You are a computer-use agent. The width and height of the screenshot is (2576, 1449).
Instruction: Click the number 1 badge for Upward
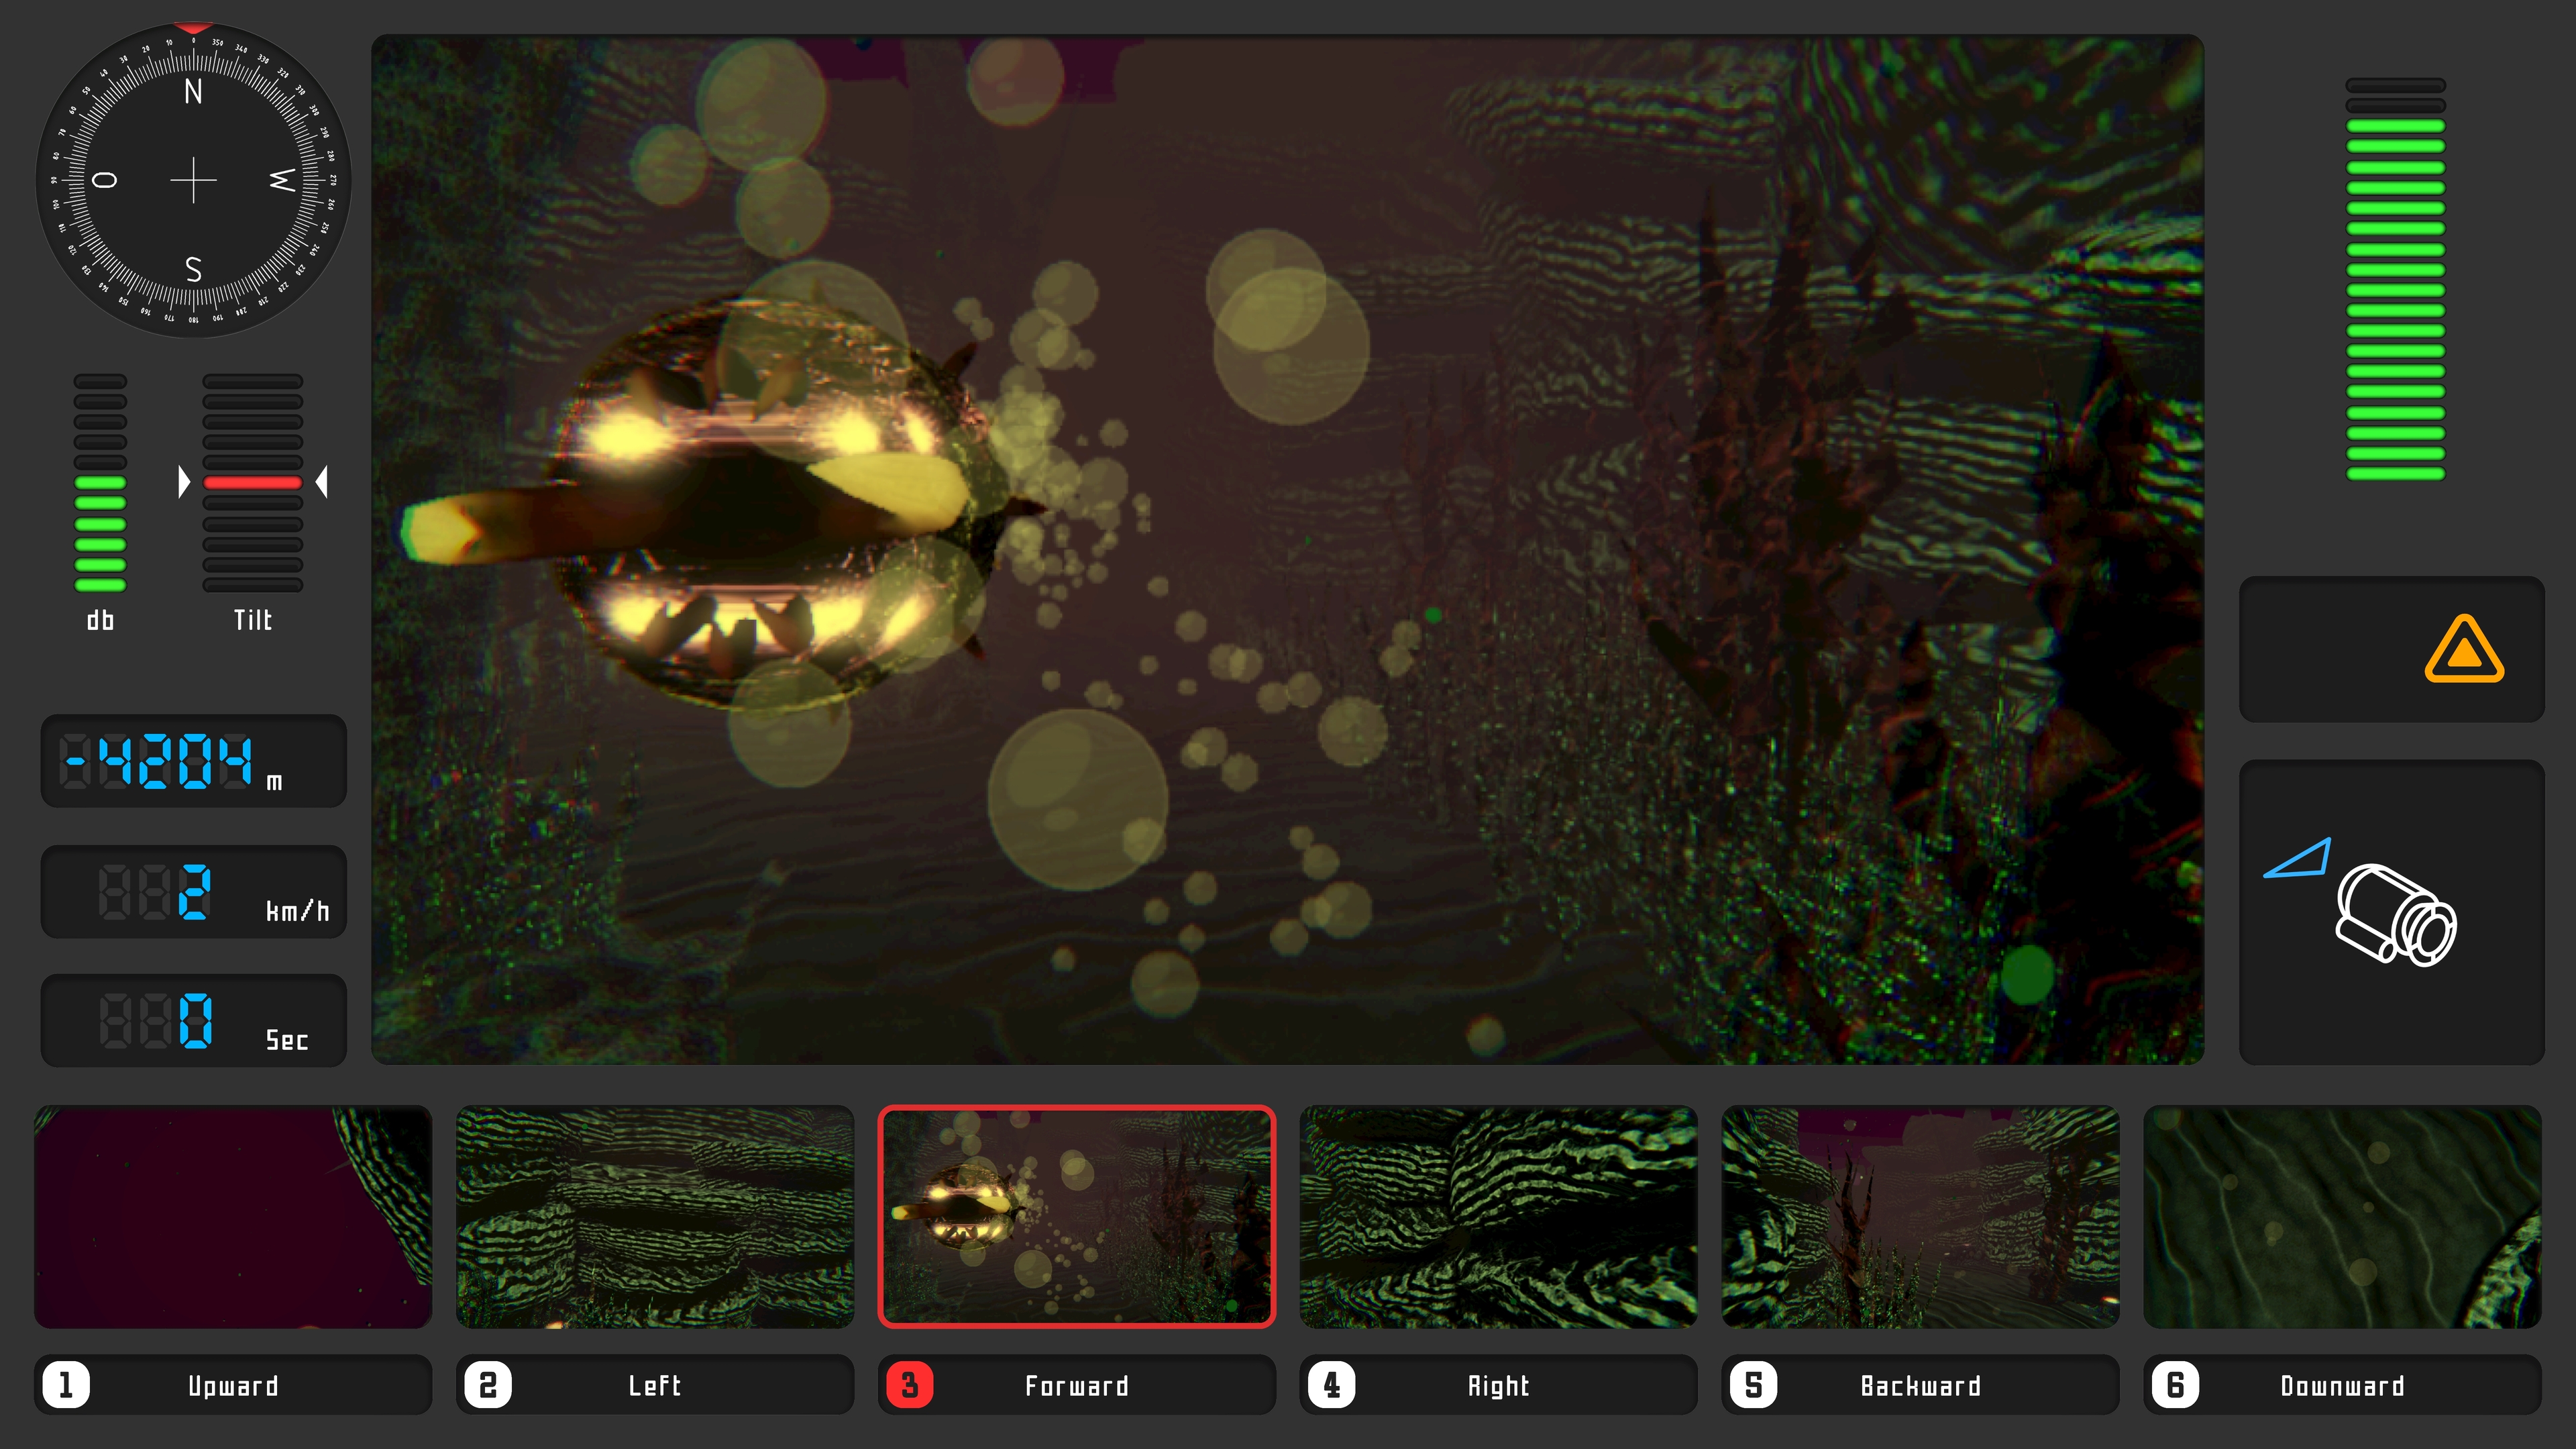(x=66, y=1385)
